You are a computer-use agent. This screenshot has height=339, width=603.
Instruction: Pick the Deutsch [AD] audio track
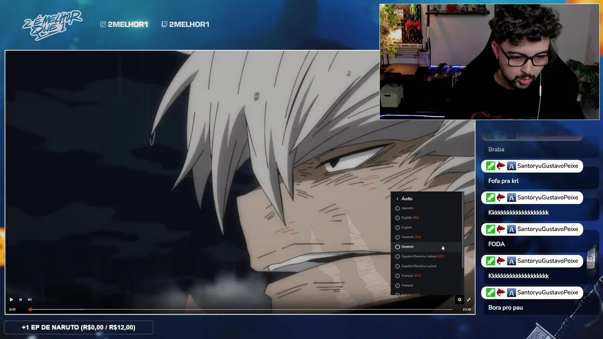(427, 237)
